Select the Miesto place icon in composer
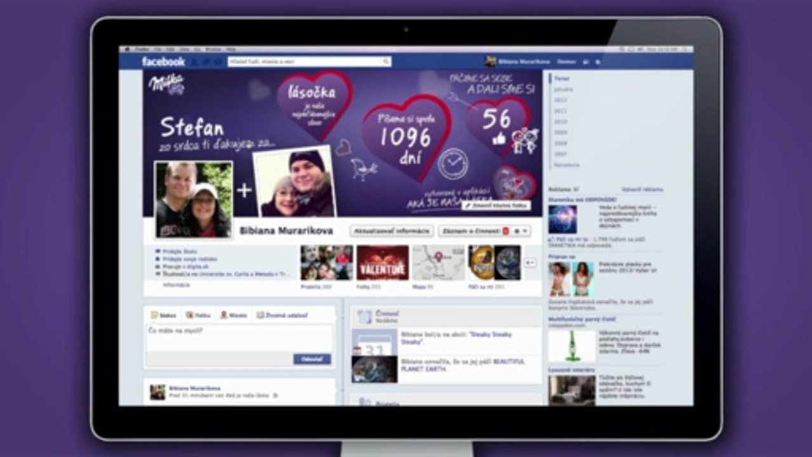Viewport: 812px width, 457px height. (x=223, y=315)
